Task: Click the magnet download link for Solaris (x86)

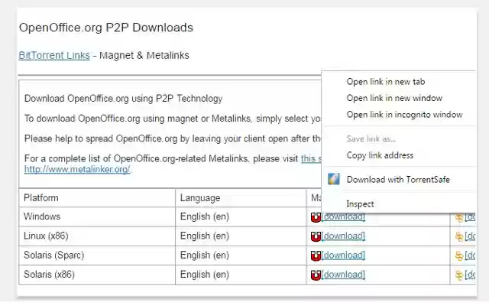Action: tap(343, 275)
